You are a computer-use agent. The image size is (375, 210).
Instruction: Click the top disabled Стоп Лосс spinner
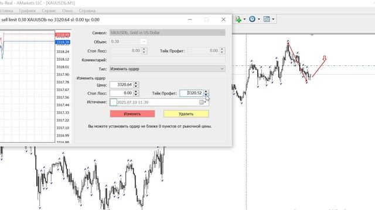click(x=144, y=51)
